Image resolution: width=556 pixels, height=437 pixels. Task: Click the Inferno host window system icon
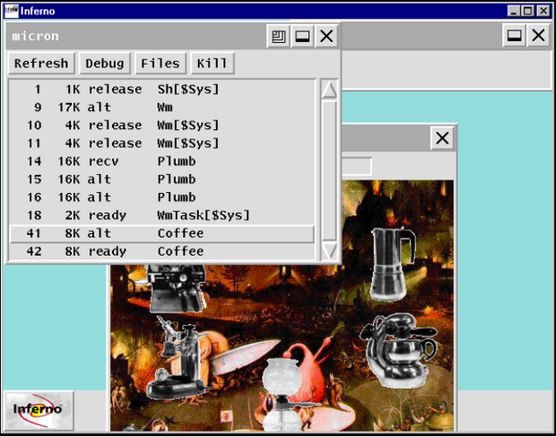(x=11, y=11)
